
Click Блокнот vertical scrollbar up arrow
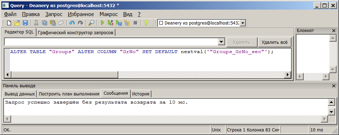click(x=333, y=38)
